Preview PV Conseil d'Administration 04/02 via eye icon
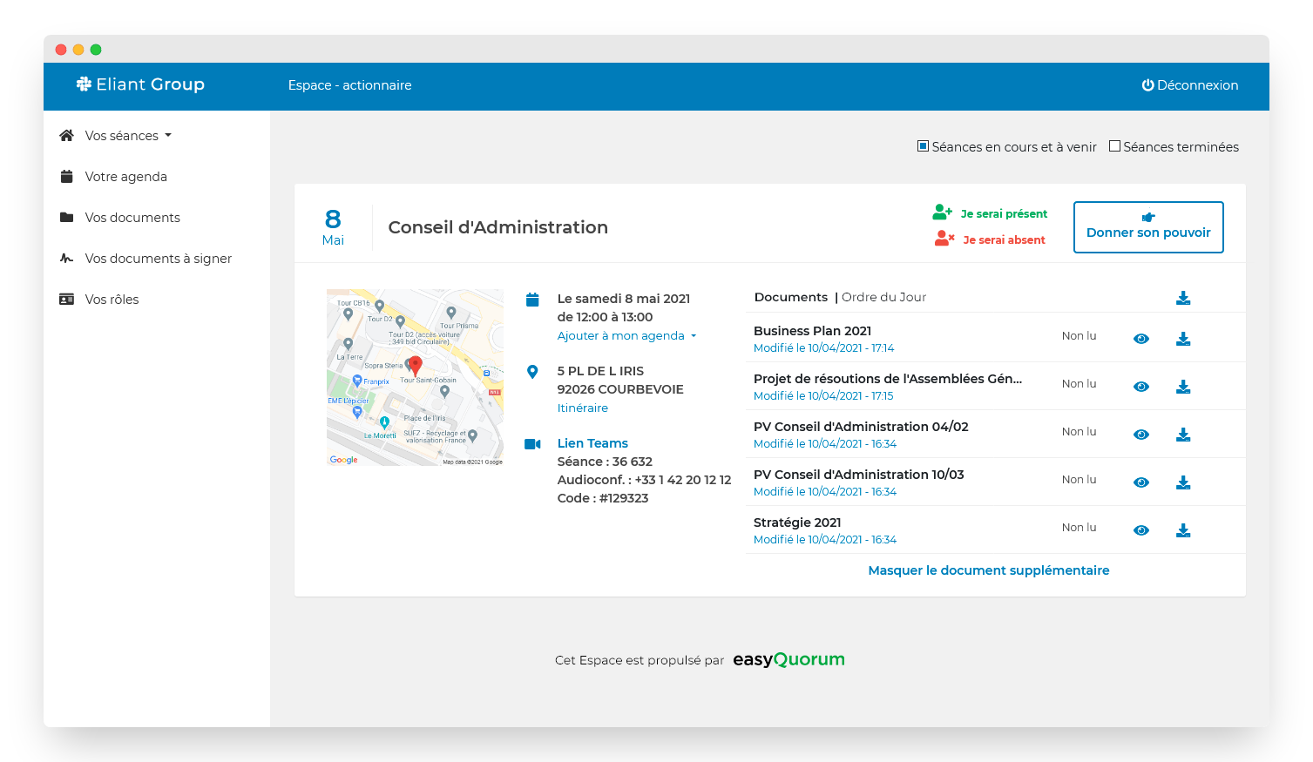1313x762 pixels. pyautogui.click(x=1140, y=435)
